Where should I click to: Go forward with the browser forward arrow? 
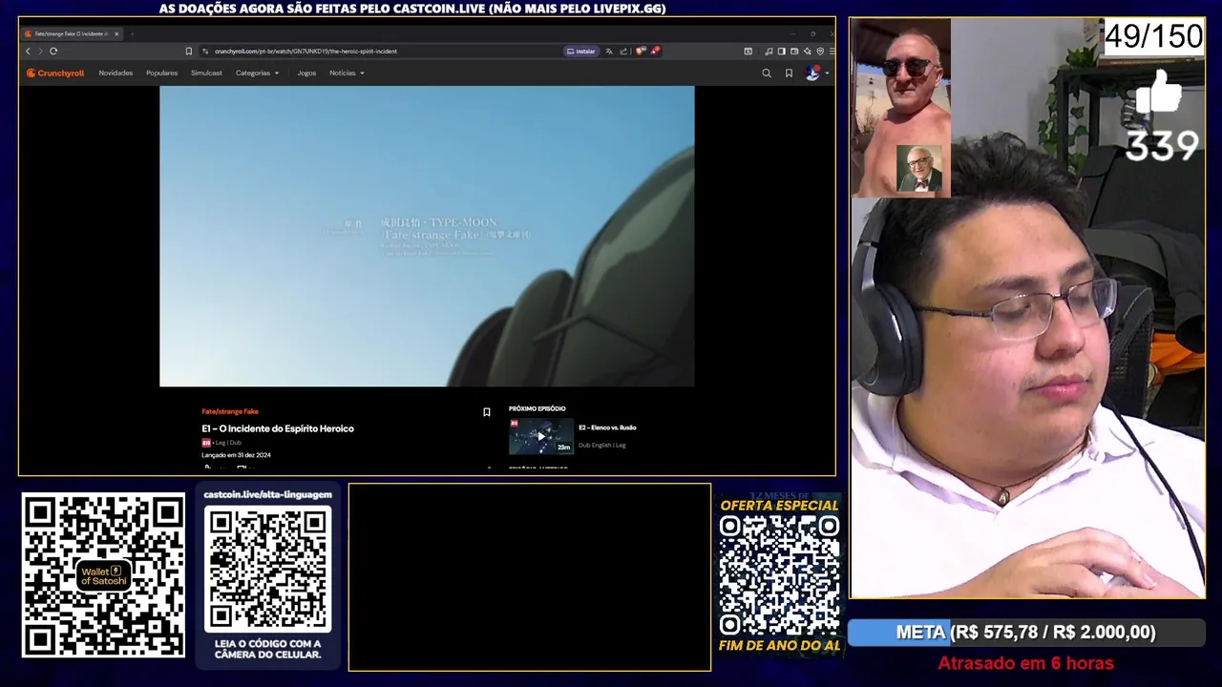(x=39, y=51)
